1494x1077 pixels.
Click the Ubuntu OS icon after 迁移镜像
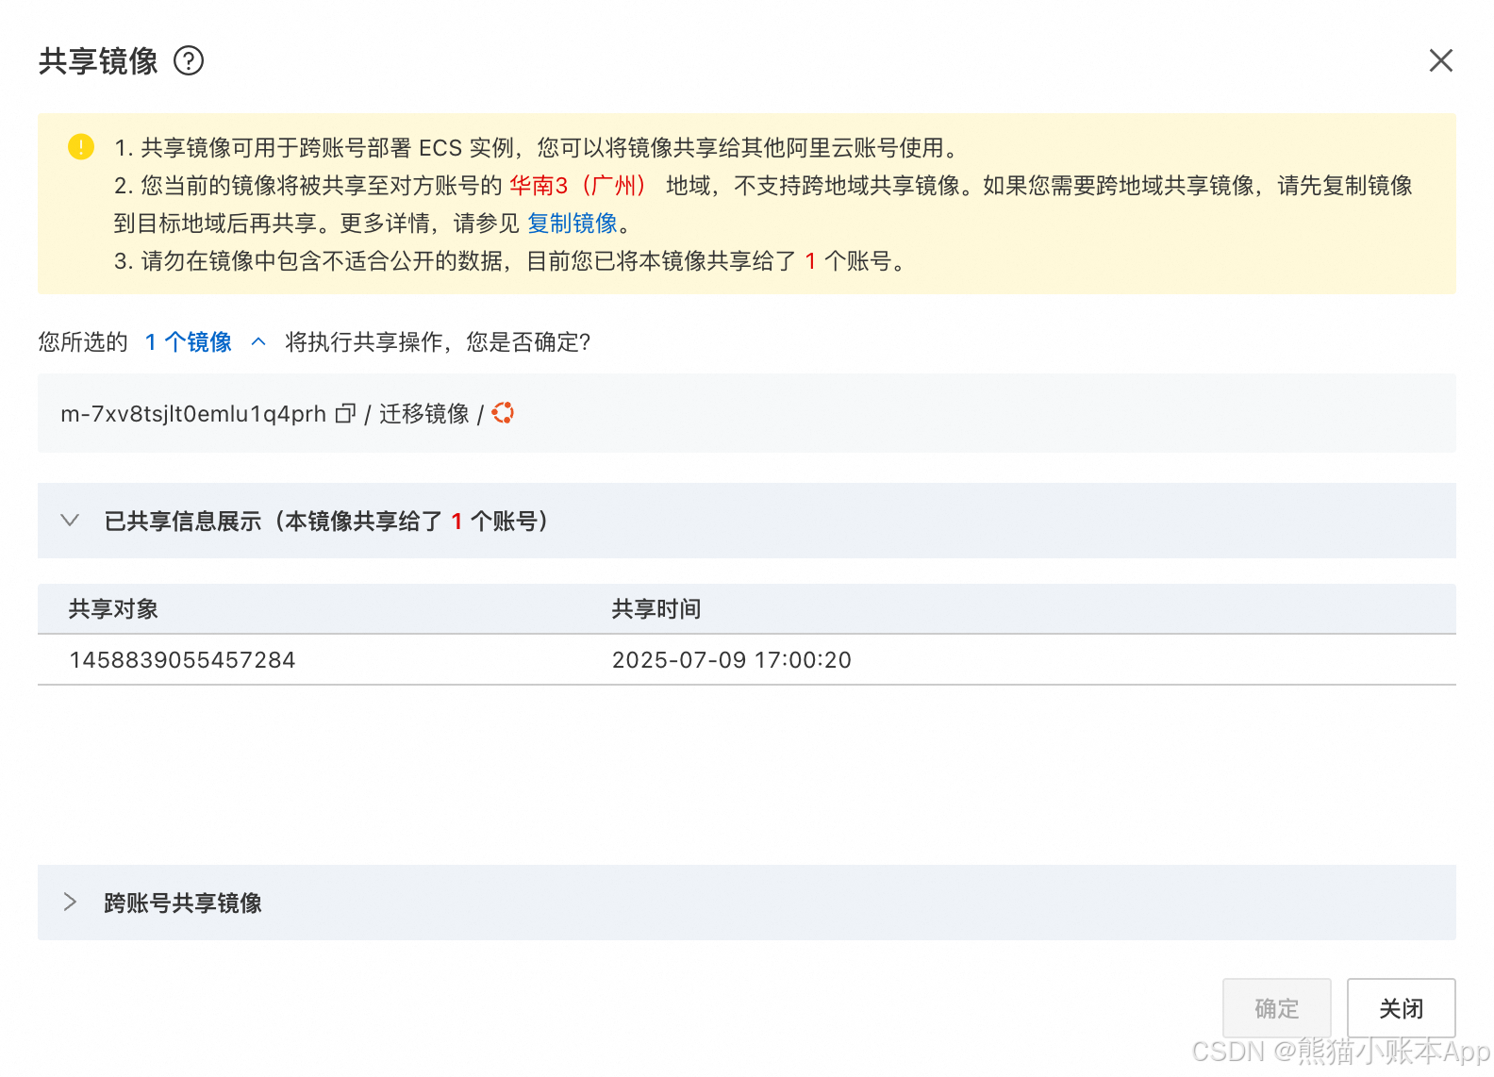504,413
